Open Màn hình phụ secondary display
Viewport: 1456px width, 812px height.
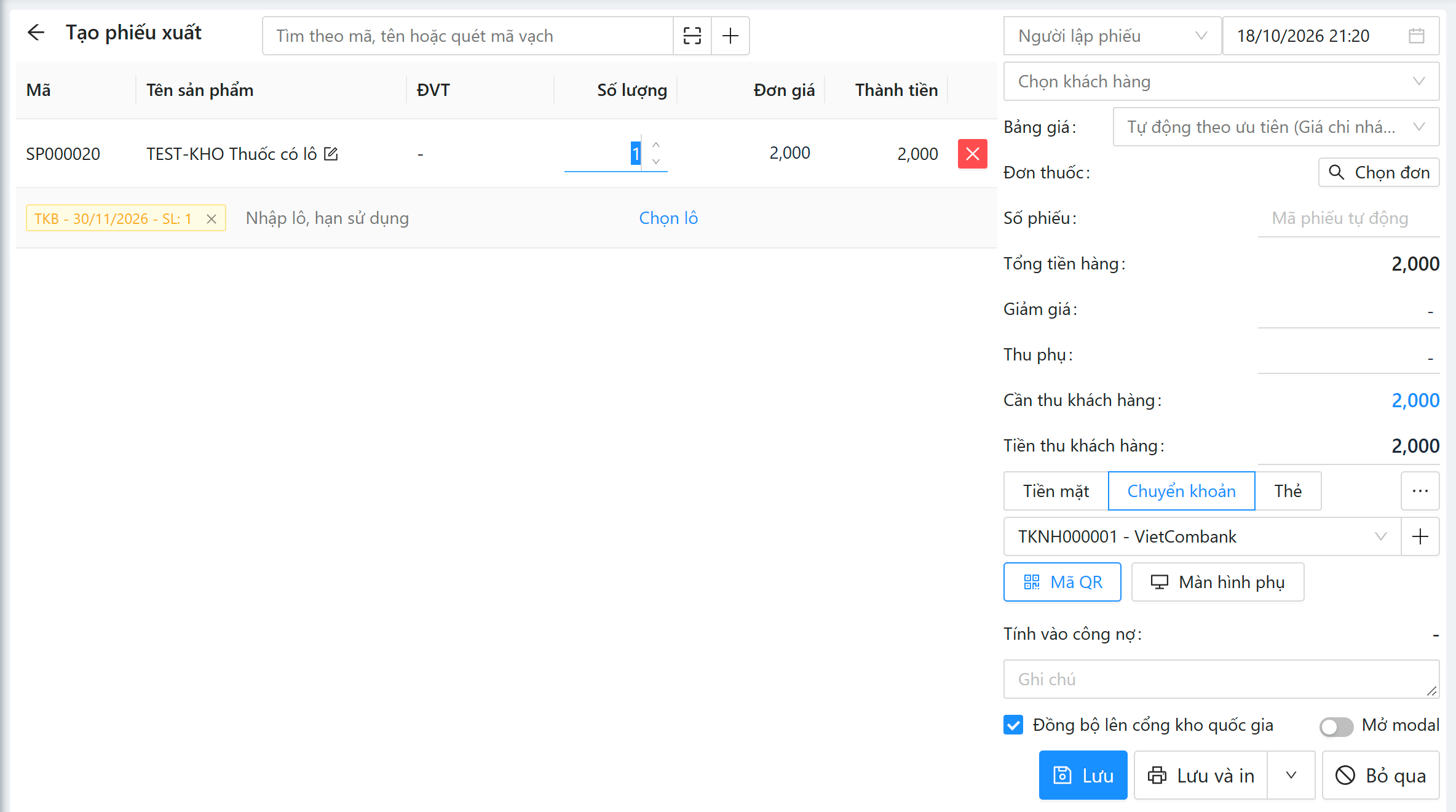(x=1217, y=582)
